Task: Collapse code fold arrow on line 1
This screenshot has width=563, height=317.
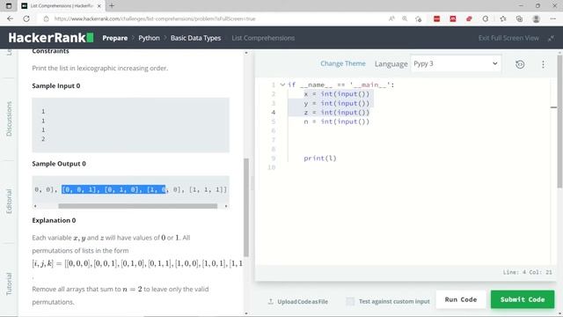Action: coord(282,85)
